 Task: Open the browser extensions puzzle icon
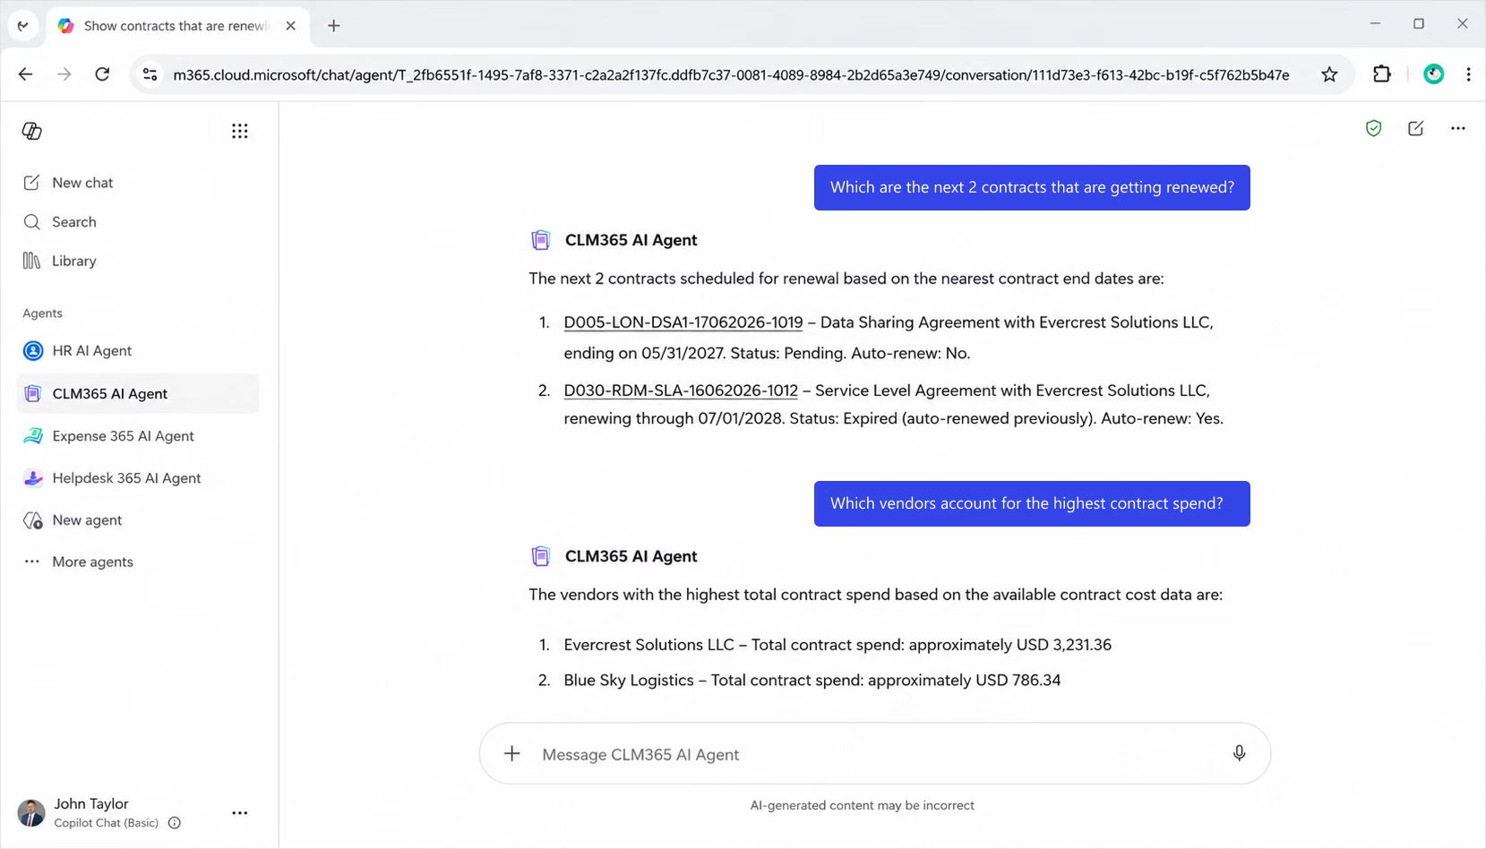click(1382, 74)
